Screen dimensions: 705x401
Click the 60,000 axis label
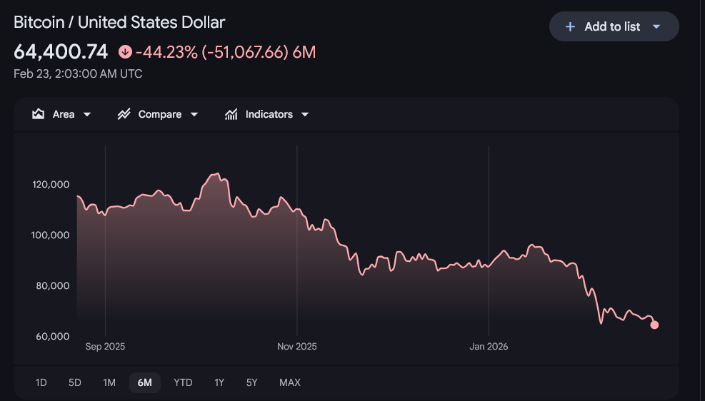tap(53, 336)
